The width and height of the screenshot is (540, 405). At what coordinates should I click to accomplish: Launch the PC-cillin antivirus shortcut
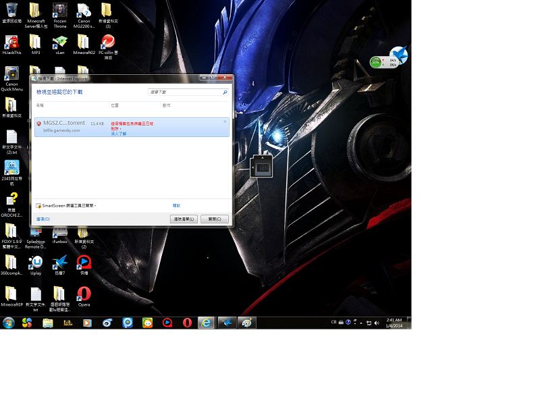[108, 47]
